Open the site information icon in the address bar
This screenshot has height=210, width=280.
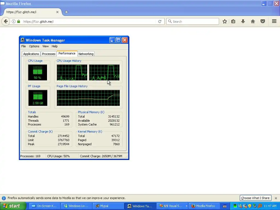coord(14,21)
